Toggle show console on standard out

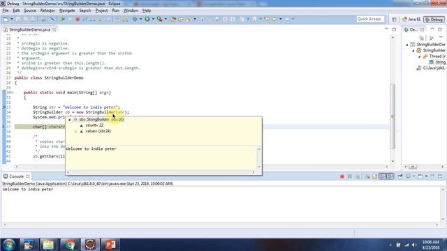coord(382,176)
